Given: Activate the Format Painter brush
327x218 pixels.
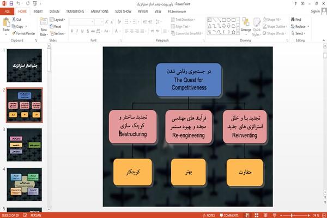Looking at the screenshot, I should (14, 33).
